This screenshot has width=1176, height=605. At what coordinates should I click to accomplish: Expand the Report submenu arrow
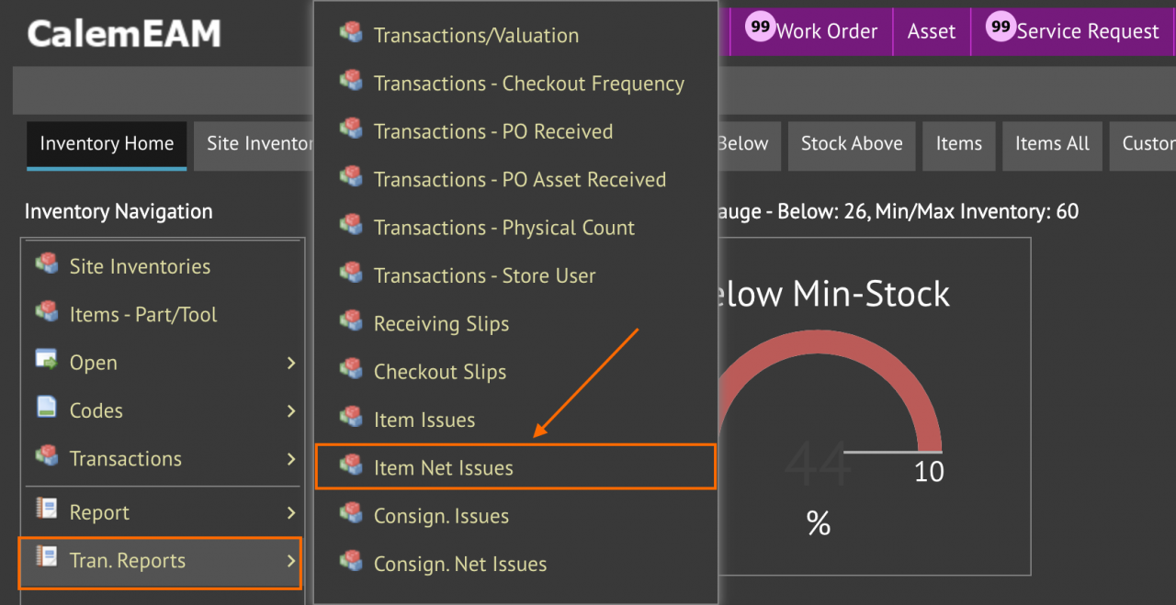(x=291, y=513)
